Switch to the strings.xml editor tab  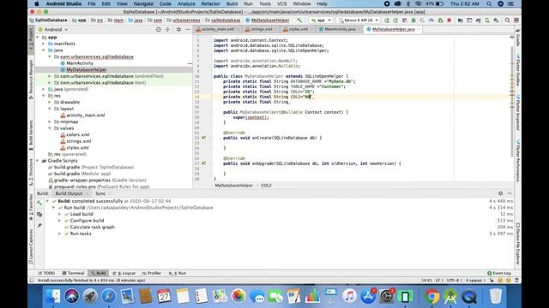coord(261,29)
